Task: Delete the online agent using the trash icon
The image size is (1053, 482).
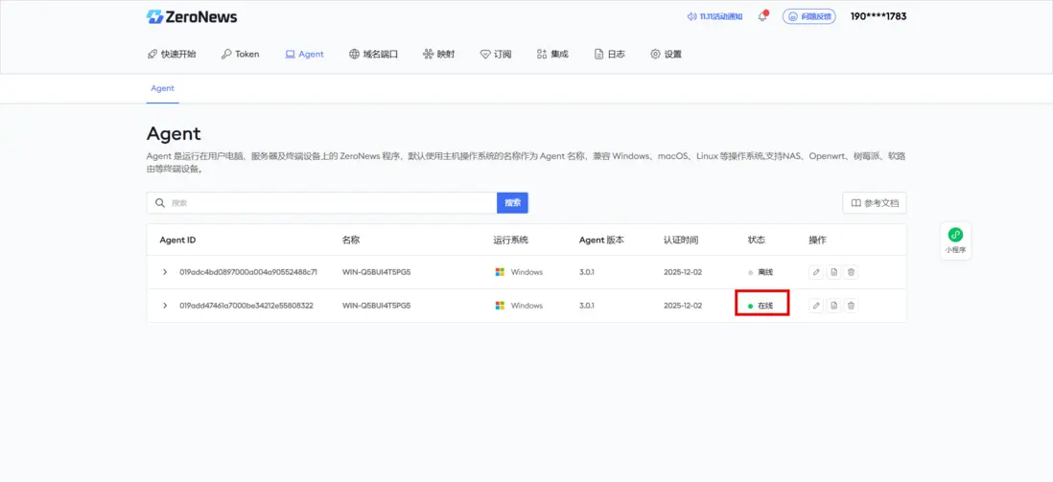Action: (852, 306)
